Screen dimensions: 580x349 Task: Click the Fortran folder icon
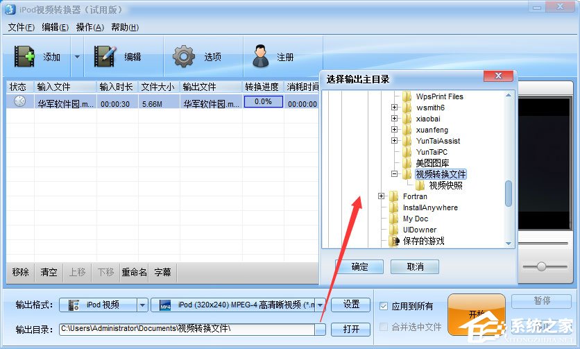[x=394, y=196]
